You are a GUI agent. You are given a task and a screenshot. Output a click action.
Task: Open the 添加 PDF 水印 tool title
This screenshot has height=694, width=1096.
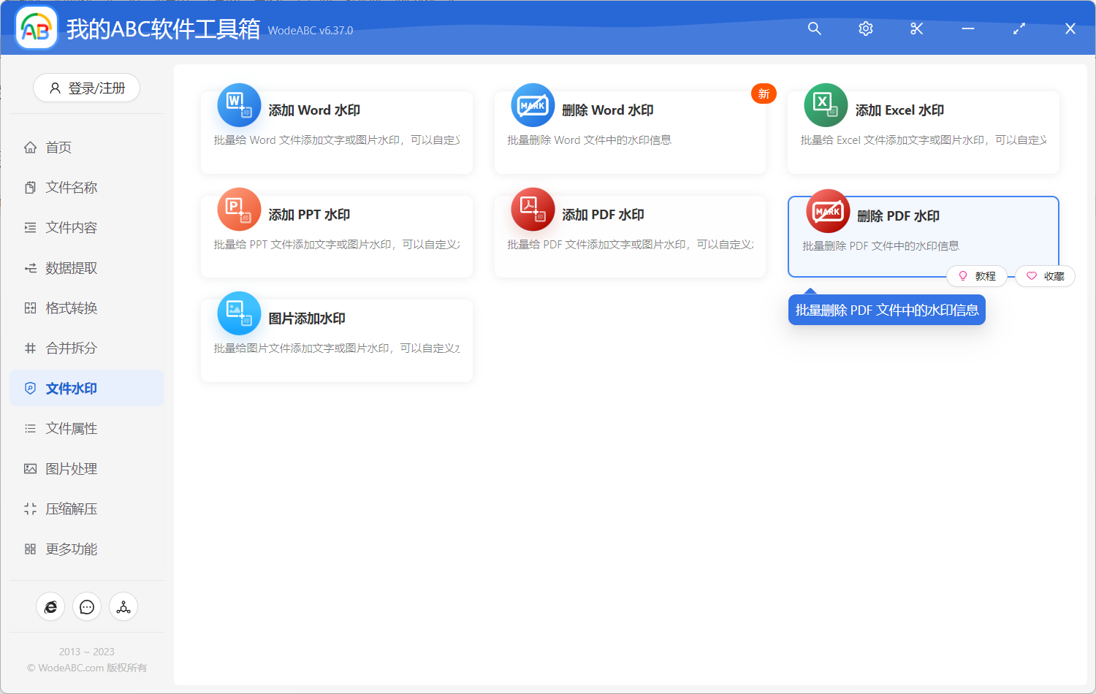pos(603,215)
